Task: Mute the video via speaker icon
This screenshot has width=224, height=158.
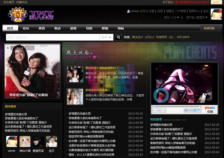Action: (x=186, y=110)
